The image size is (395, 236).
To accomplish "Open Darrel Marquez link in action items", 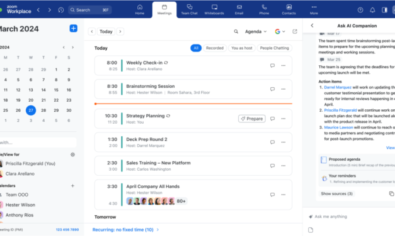I will point(338,87).
